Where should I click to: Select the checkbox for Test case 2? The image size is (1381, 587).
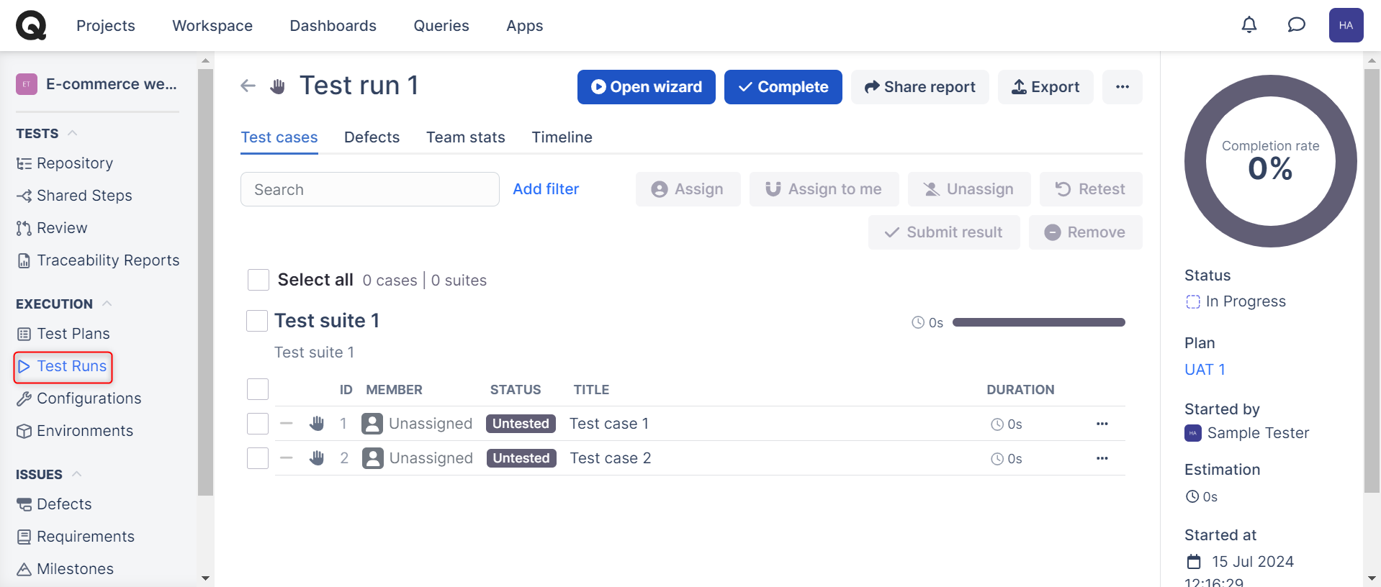tap(258, 458)
